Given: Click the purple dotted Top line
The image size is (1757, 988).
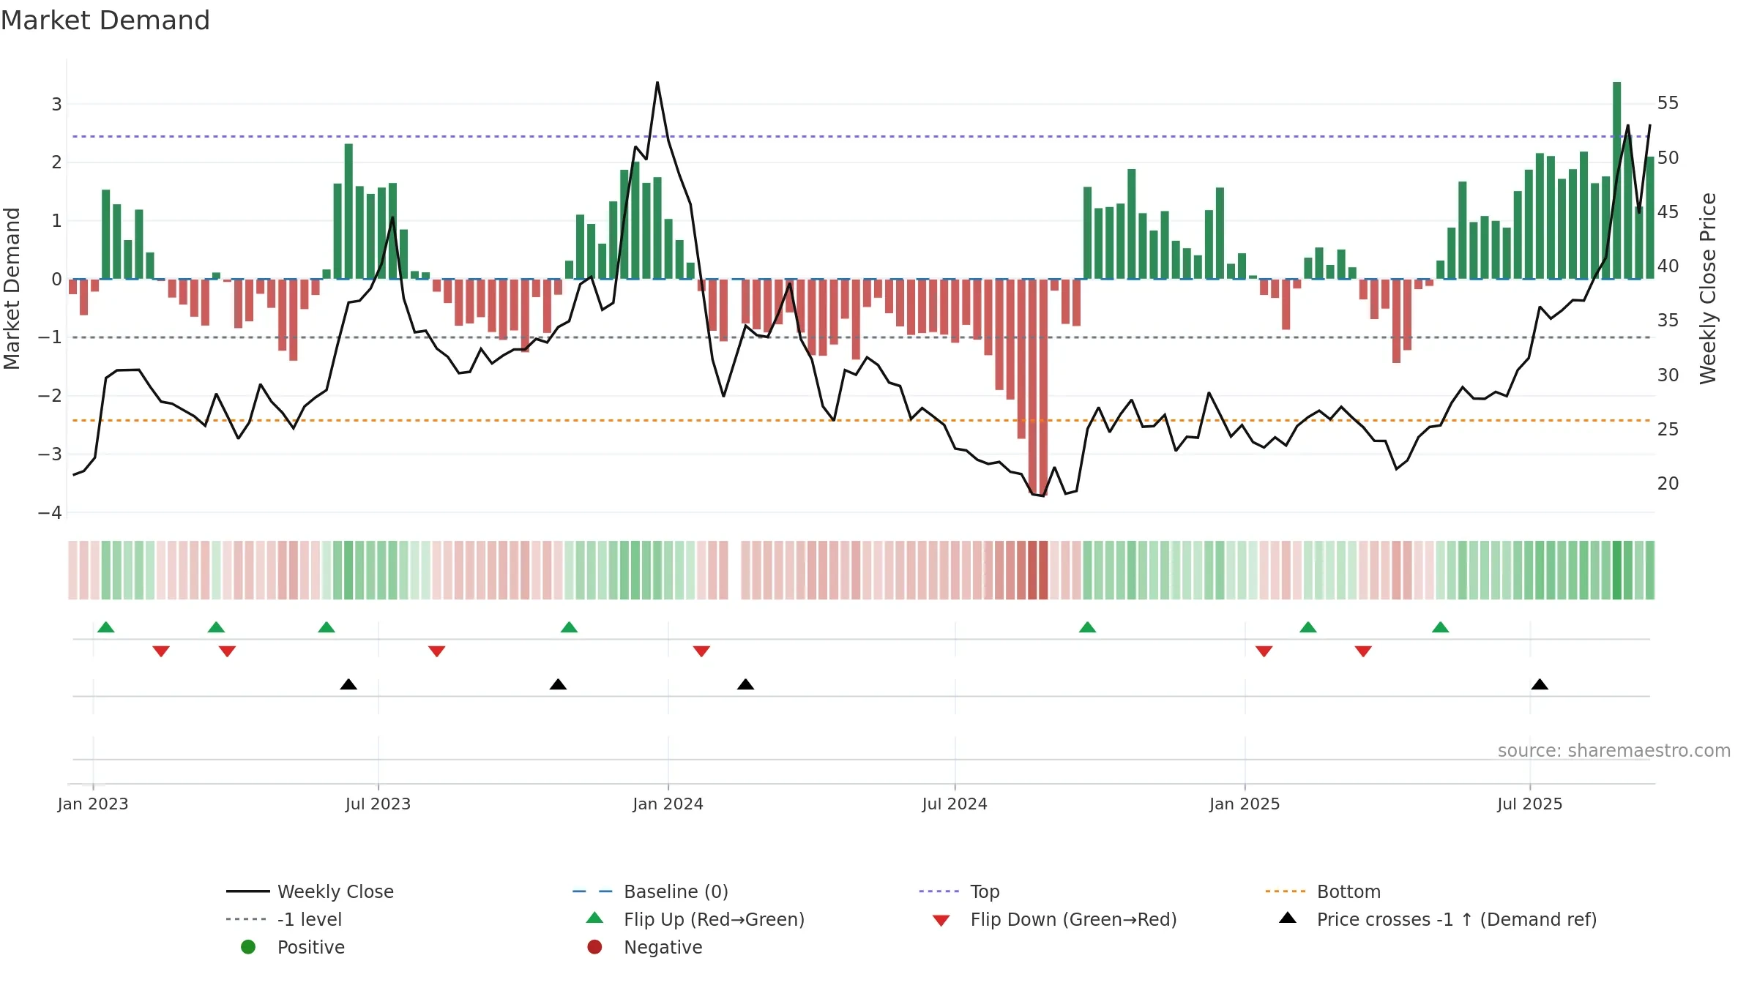Looking at the screenshot, I should click(861, 136).
